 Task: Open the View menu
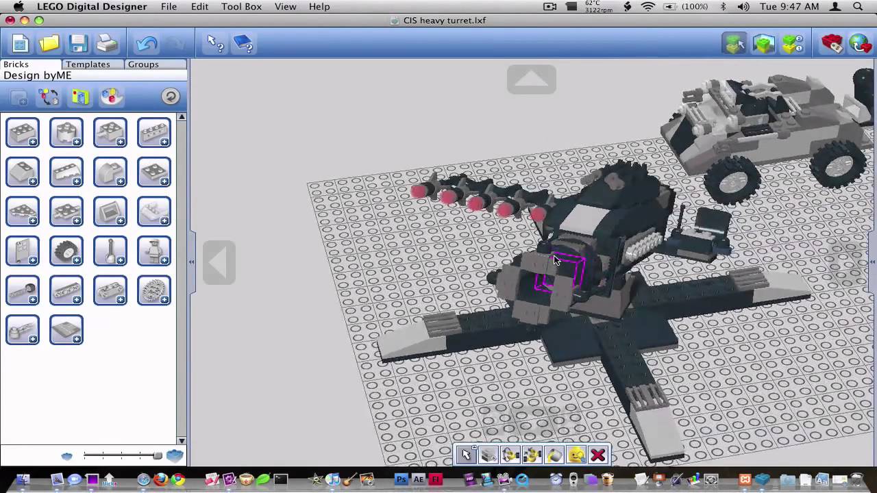click(x=285, y=6)
